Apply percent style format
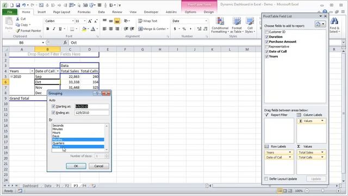 (x=184, y=29)
